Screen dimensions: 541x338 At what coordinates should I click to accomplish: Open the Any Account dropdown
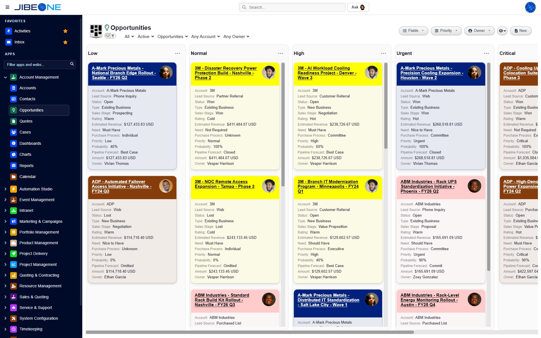point(205,37)
